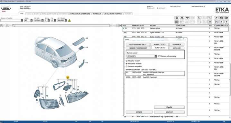The image size is (231, 123).
Task: Switch to Substancje Chemiczne tab
Action: [80, 14]
